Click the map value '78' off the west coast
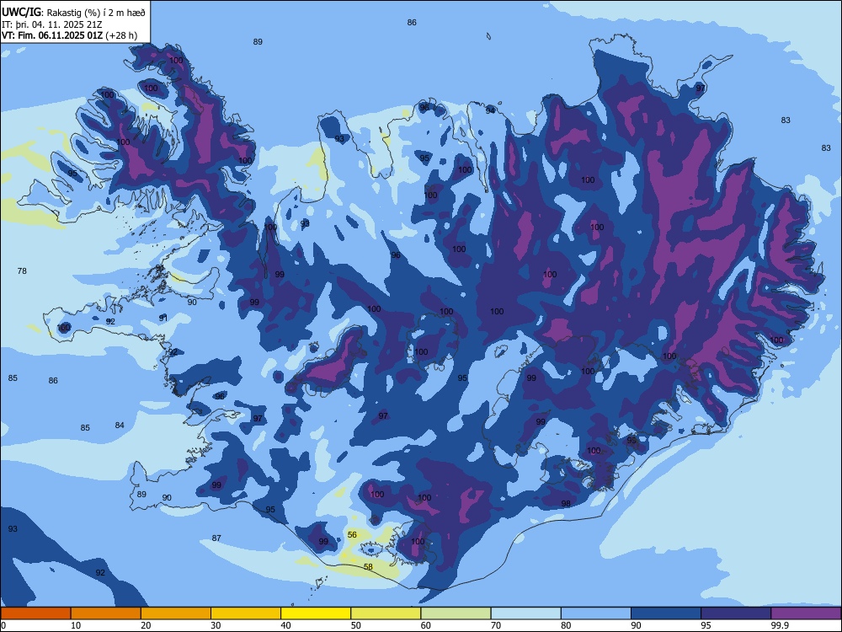Image resolution: width=842 pixels, height=632 pixels. pos(22,270)
